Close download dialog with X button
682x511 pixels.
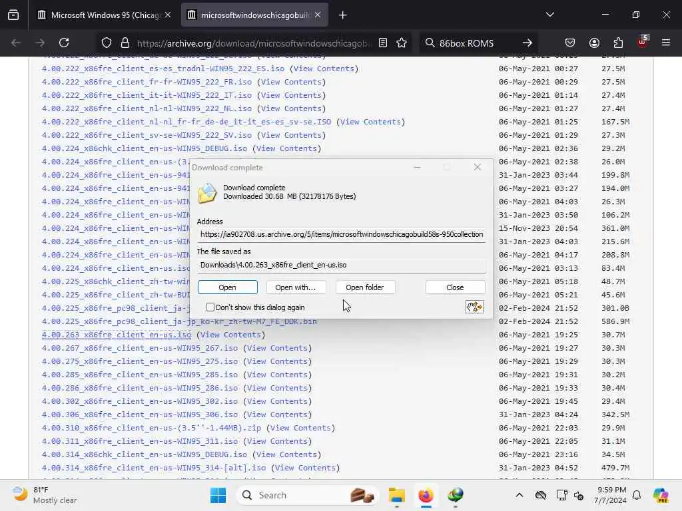coord(477,167)
